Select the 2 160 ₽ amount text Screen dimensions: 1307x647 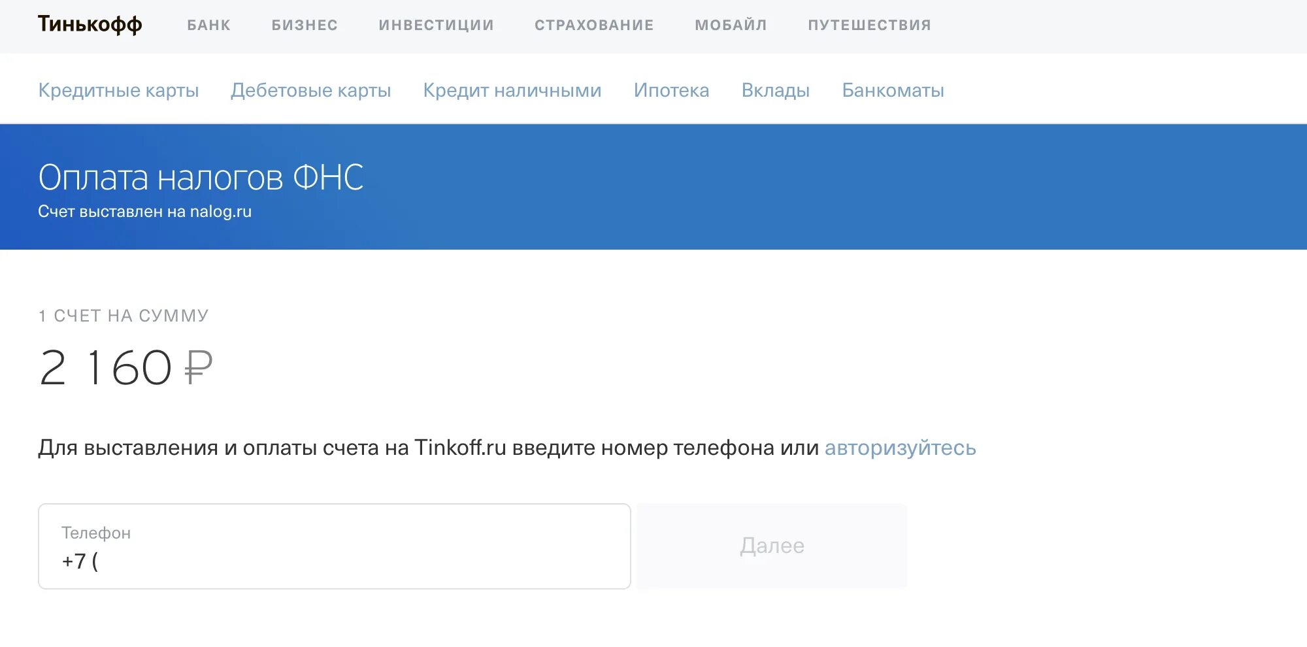(126, 367)
